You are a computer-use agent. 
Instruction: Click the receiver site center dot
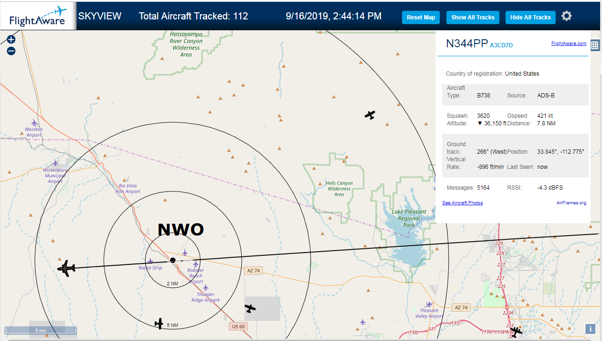(173, 261)
